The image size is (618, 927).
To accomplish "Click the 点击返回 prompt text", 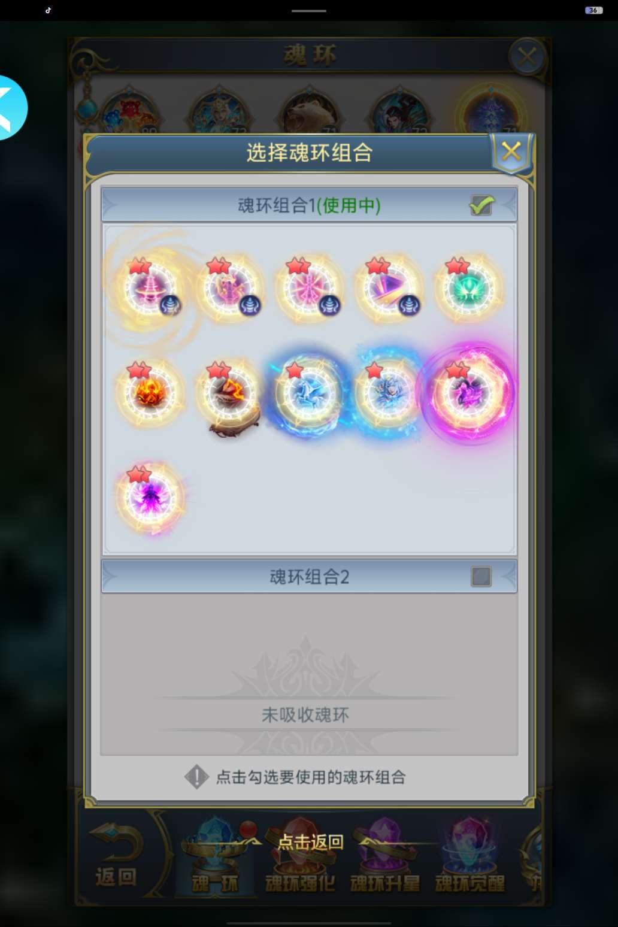I will pyautogui.click(x=310, y=842).
